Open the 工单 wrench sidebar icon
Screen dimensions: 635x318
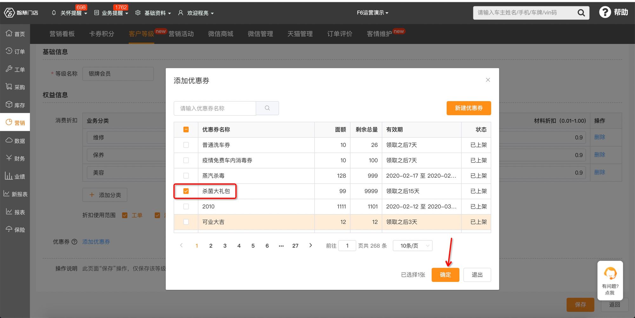tap(9, 69)
